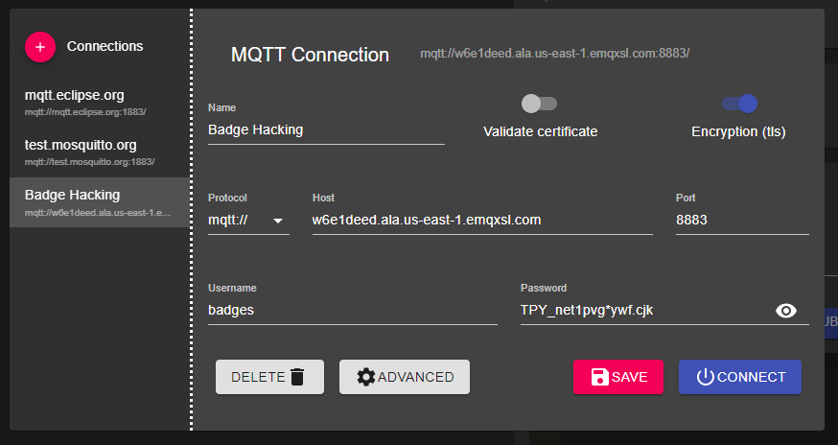
Task: Click the power icon on Connect
Action: (x=706, y=377)
